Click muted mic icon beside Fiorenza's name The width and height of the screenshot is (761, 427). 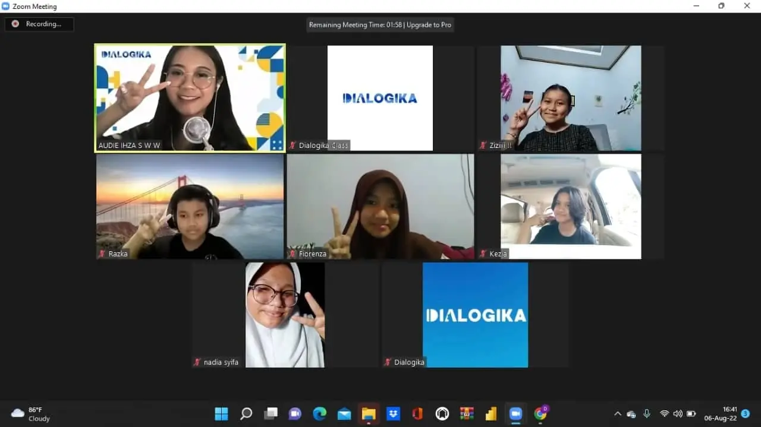[x=293, y=254]
